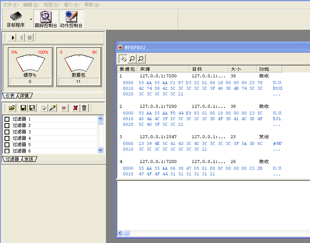Click the first magnifier icon in WPEPRO2 window
310x243 pixels.
pos(132,59)
